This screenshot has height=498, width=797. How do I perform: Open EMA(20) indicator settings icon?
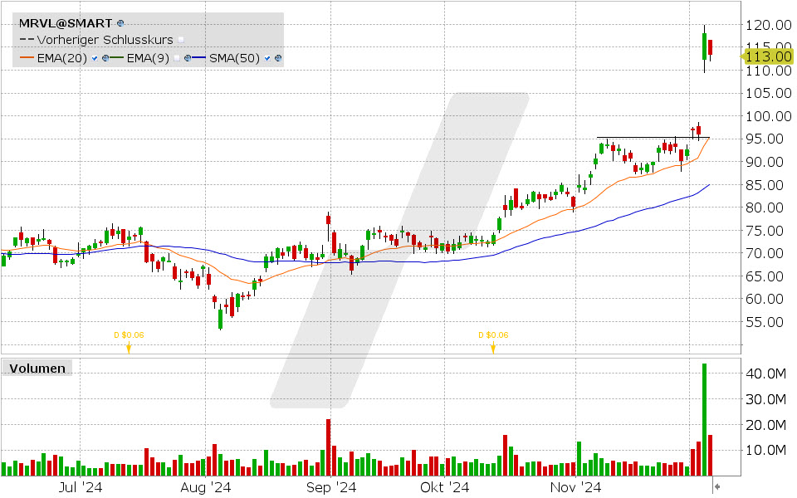pos(105,58)
